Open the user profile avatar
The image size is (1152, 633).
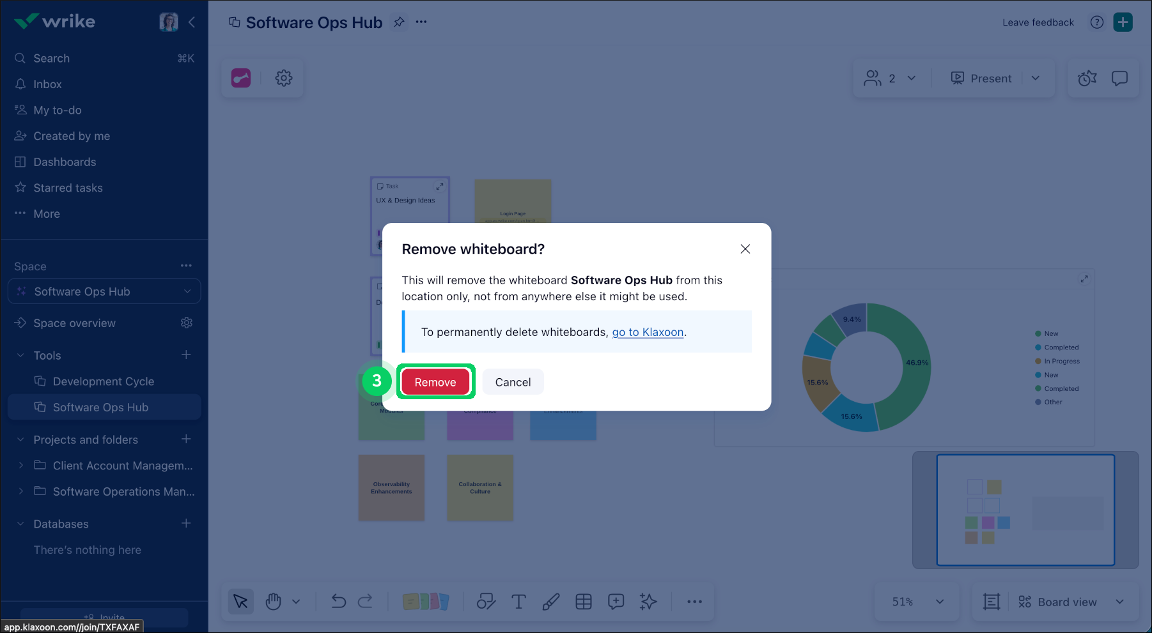click(x=169, y=22)
